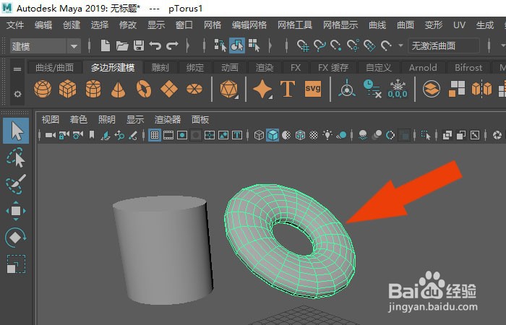506x325 pixels.
Task: Click the Combine meshes shelf icon
Action: [432, 89]
